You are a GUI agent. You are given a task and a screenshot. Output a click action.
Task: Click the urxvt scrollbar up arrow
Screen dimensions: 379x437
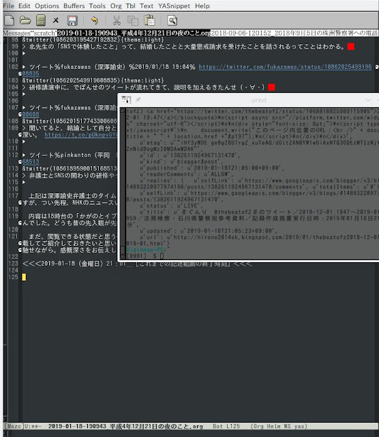[x=123, y=111]
